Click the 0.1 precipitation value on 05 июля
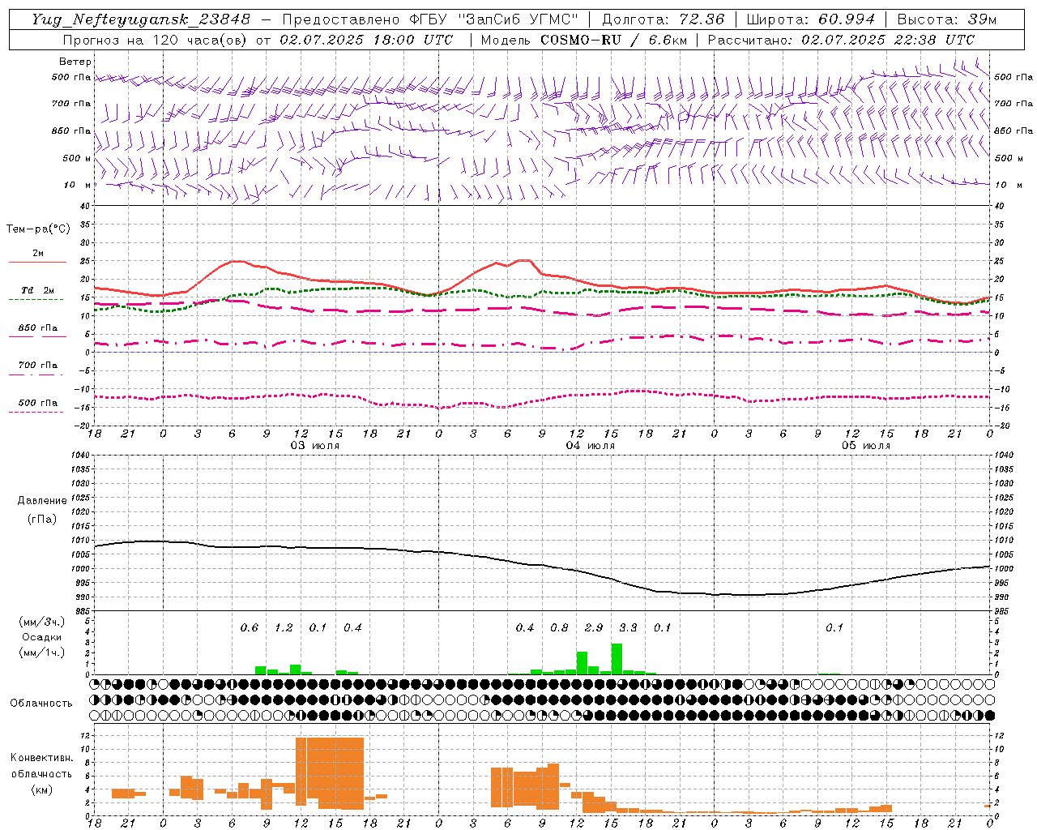This screenshot has width=1037, height=830. [834, 627]
